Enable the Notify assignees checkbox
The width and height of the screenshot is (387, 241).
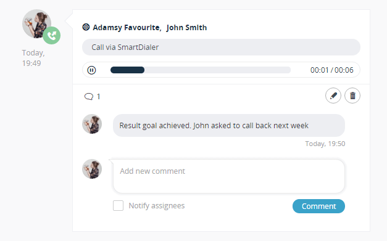coord(119,205)
